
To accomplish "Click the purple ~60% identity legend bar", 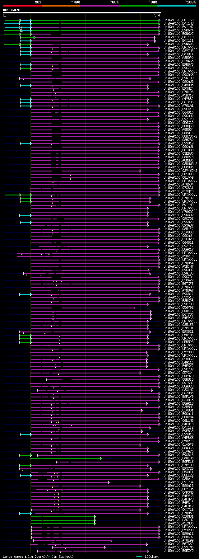I will point(99,6).
